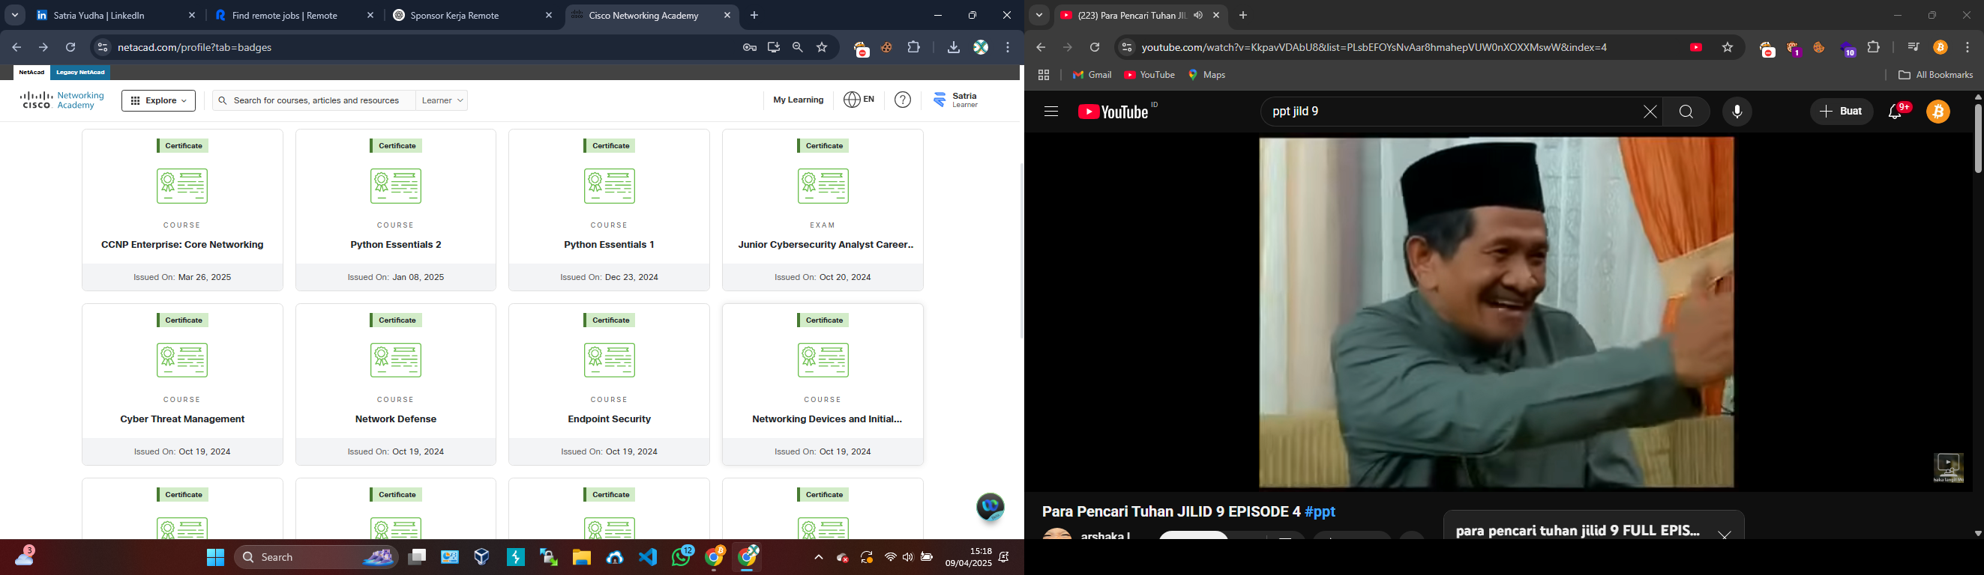Select the NetAcad tab above the header

31,73
